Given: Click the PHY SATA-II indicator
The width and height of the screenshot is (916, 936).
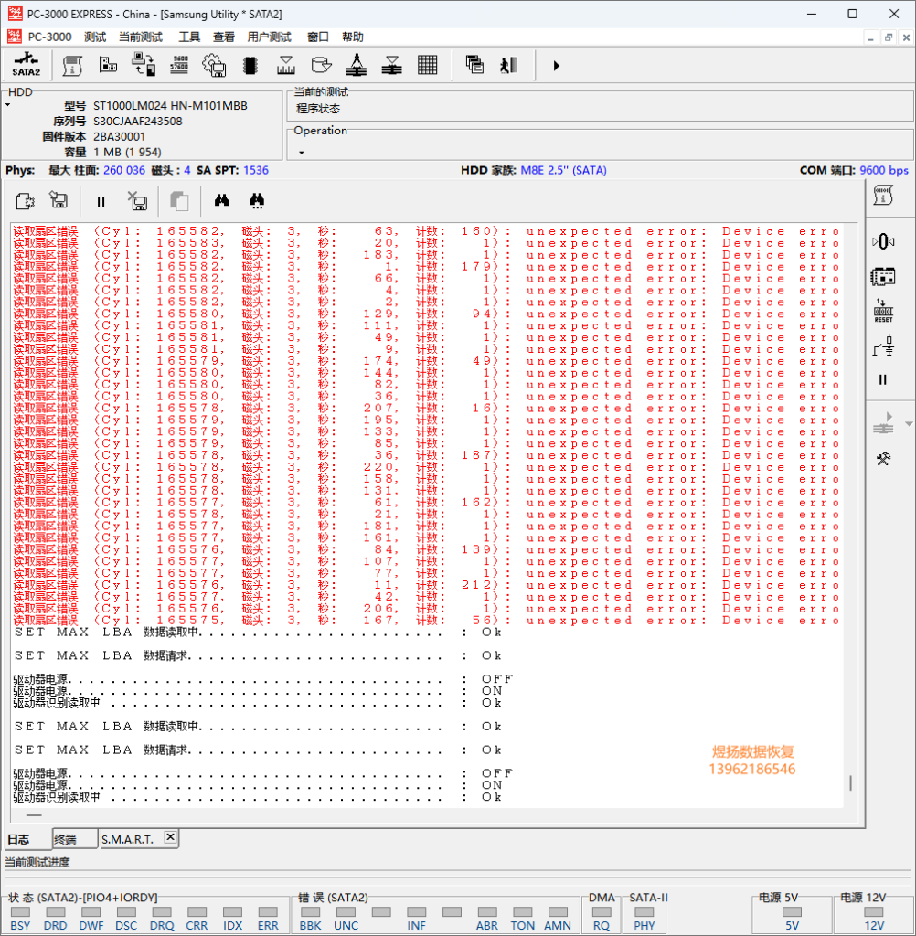Looking at the screenshot, I should [644, 911].
